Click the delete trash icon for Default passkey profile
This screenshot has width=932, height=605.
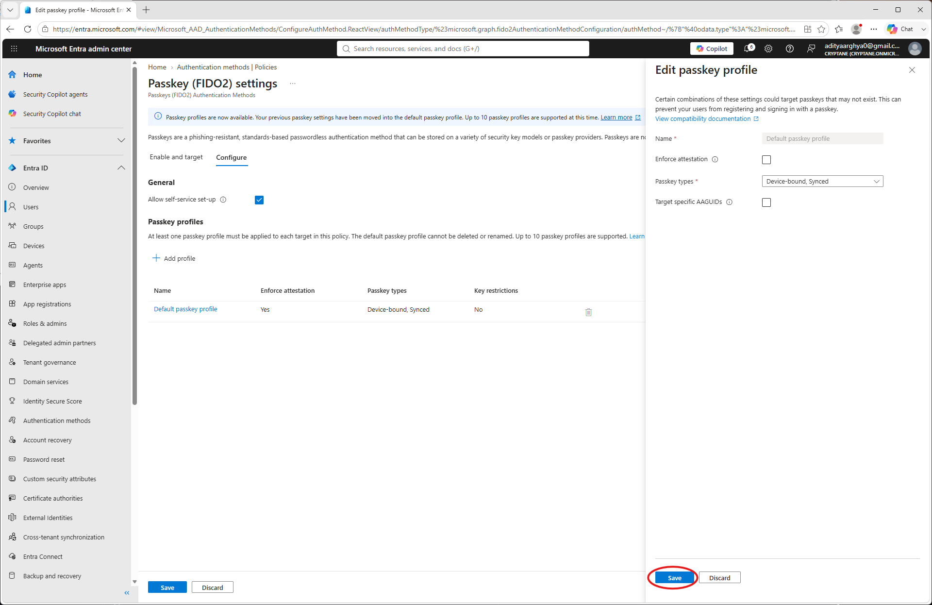588,312
